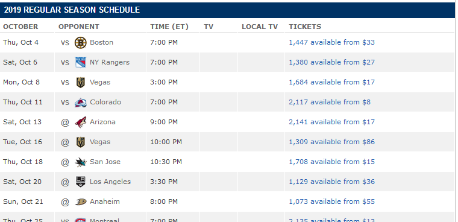The image size is (458, 222).
Task: Click the Anaheim Ducks logo icon
Action: [80, 202]
